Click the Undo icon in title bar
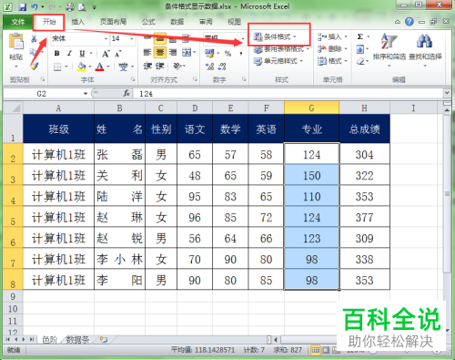This screenshot has width=455, height=360. pyautogui.click(x=35, y=6)
